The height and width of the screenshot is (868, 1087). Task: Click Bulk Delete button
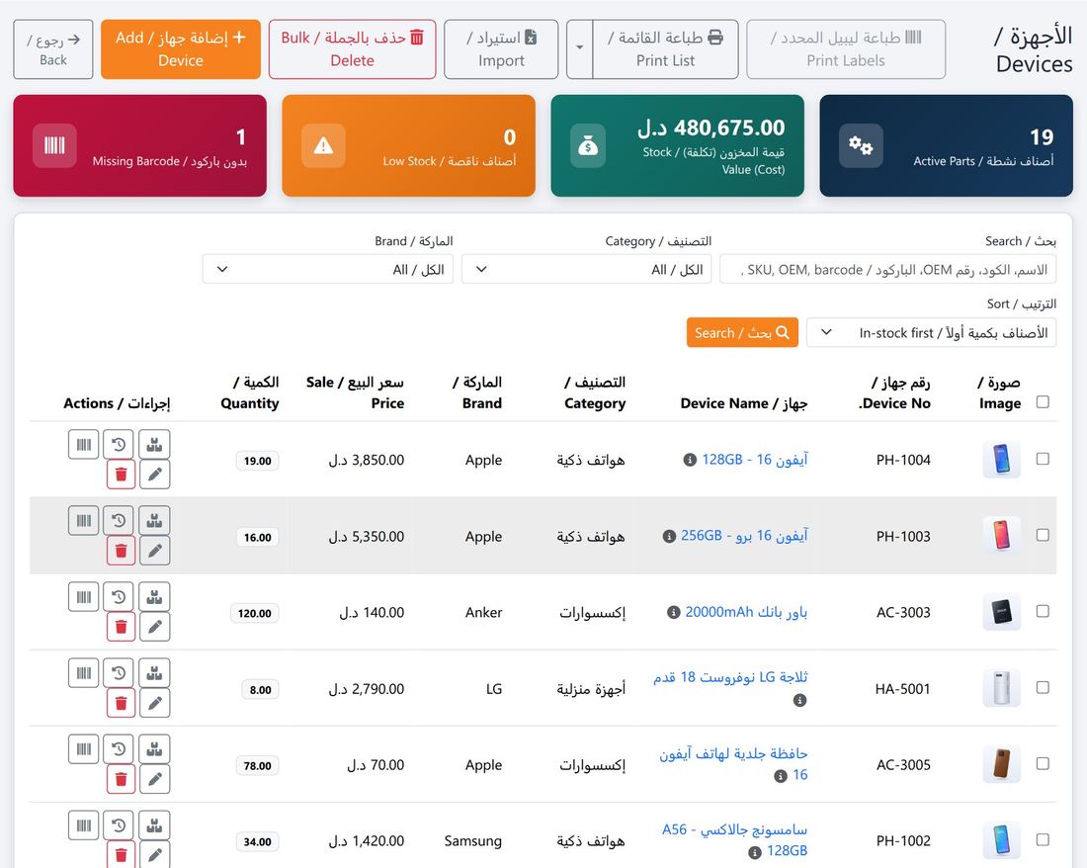click(x=352, y=48)
